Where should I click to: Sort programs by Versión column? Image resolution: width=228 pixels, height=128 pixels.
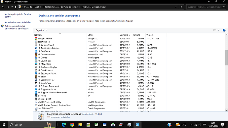[156, 35]
